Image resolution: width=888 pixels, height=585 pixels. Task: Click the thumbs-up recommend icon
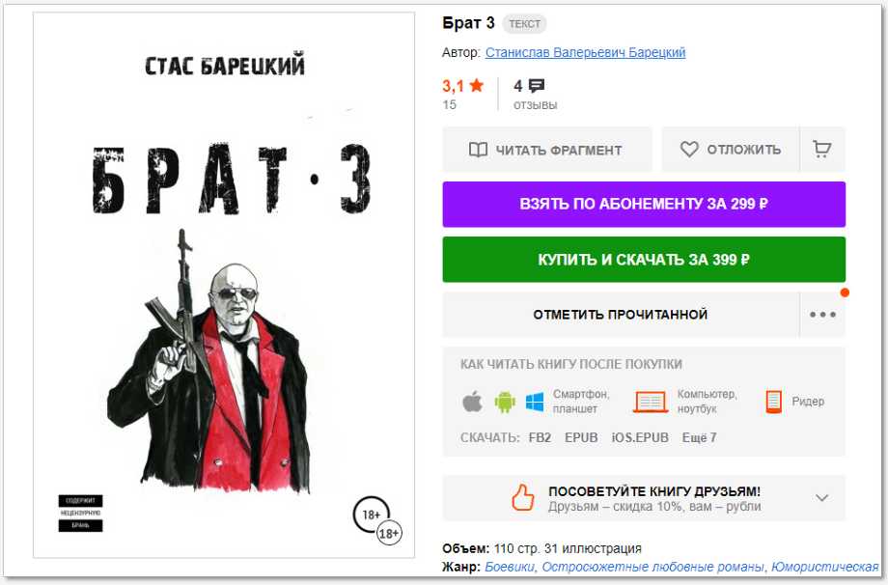click(523, 498)
